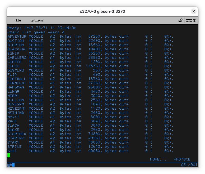Select the MOVESPM1 module name
The width and height of the screenshot is (205, 174).
tap(17, 109)
